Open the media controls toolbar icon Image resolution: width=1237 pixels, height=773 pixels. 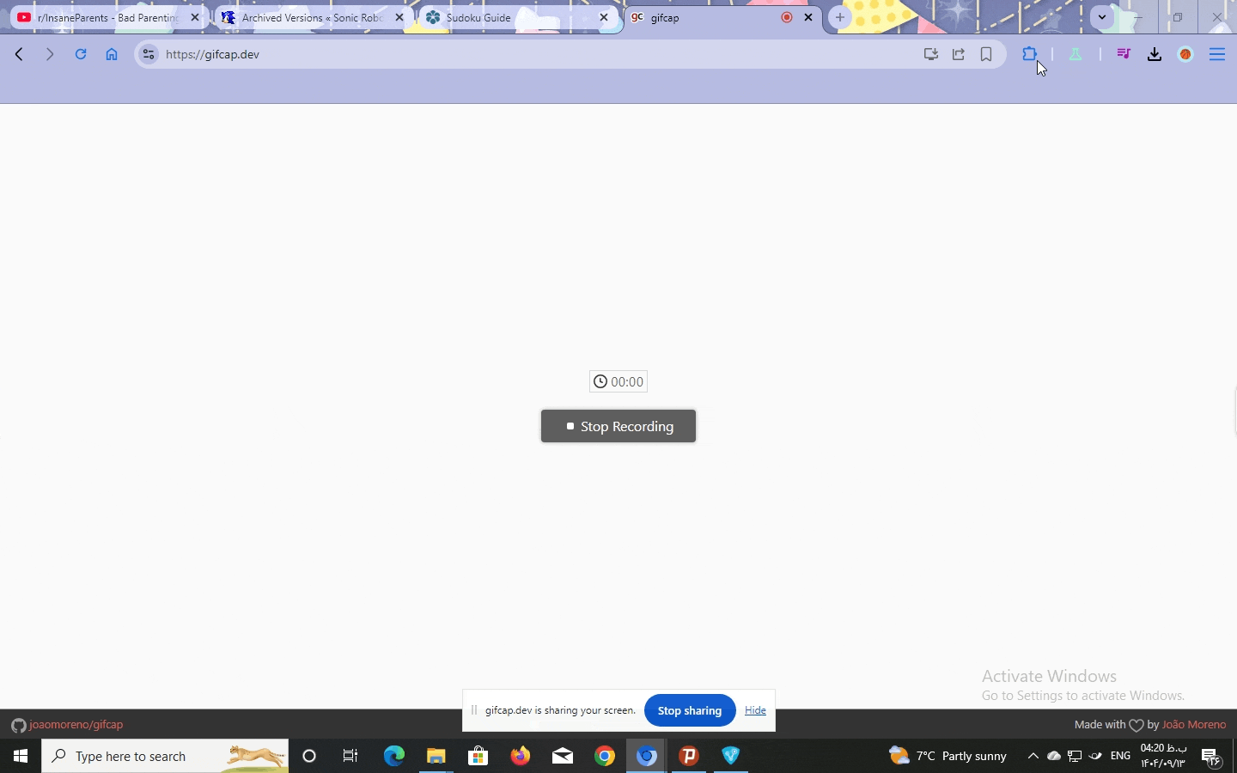[x=1125, y=54]
